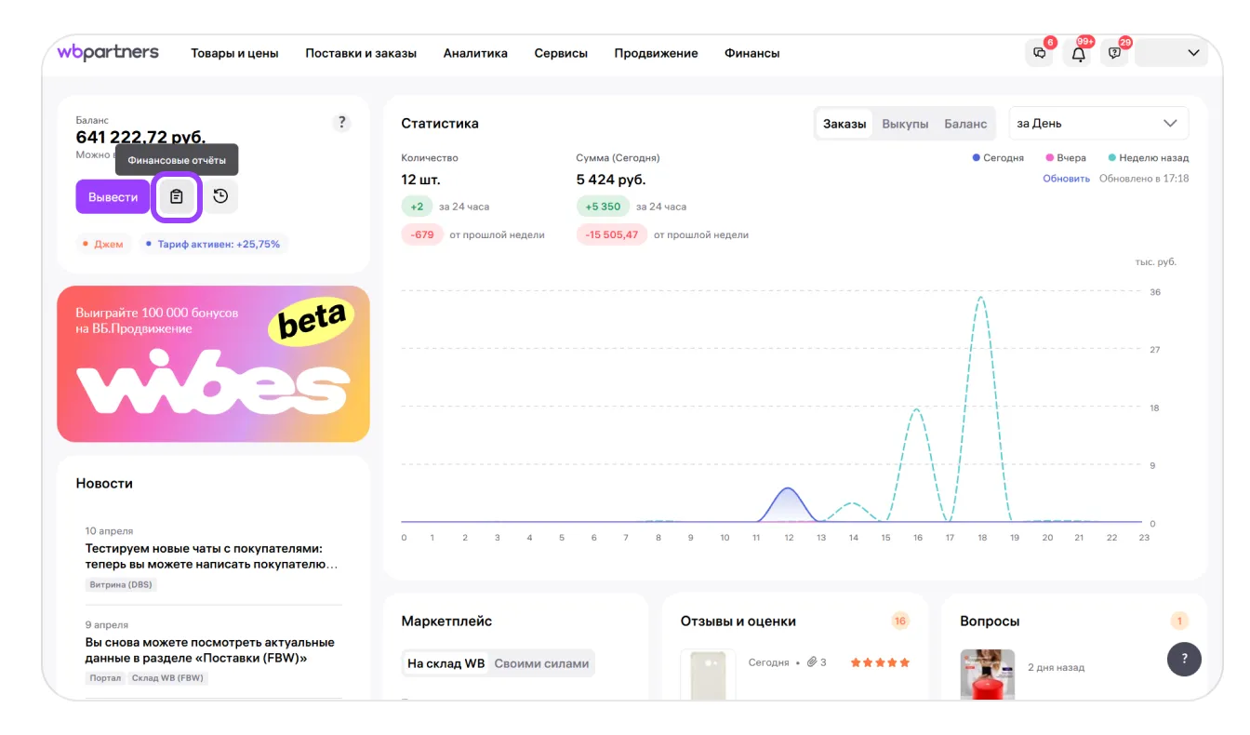Viewport: 1250px width, 735px height.
Task: Click the support question bubble icon in header
Action: (1114, 53)
